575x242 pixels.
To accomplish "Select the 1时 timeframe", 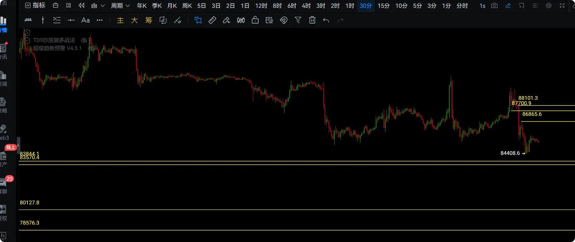I will pyautogui.click(x=350, y=6).
